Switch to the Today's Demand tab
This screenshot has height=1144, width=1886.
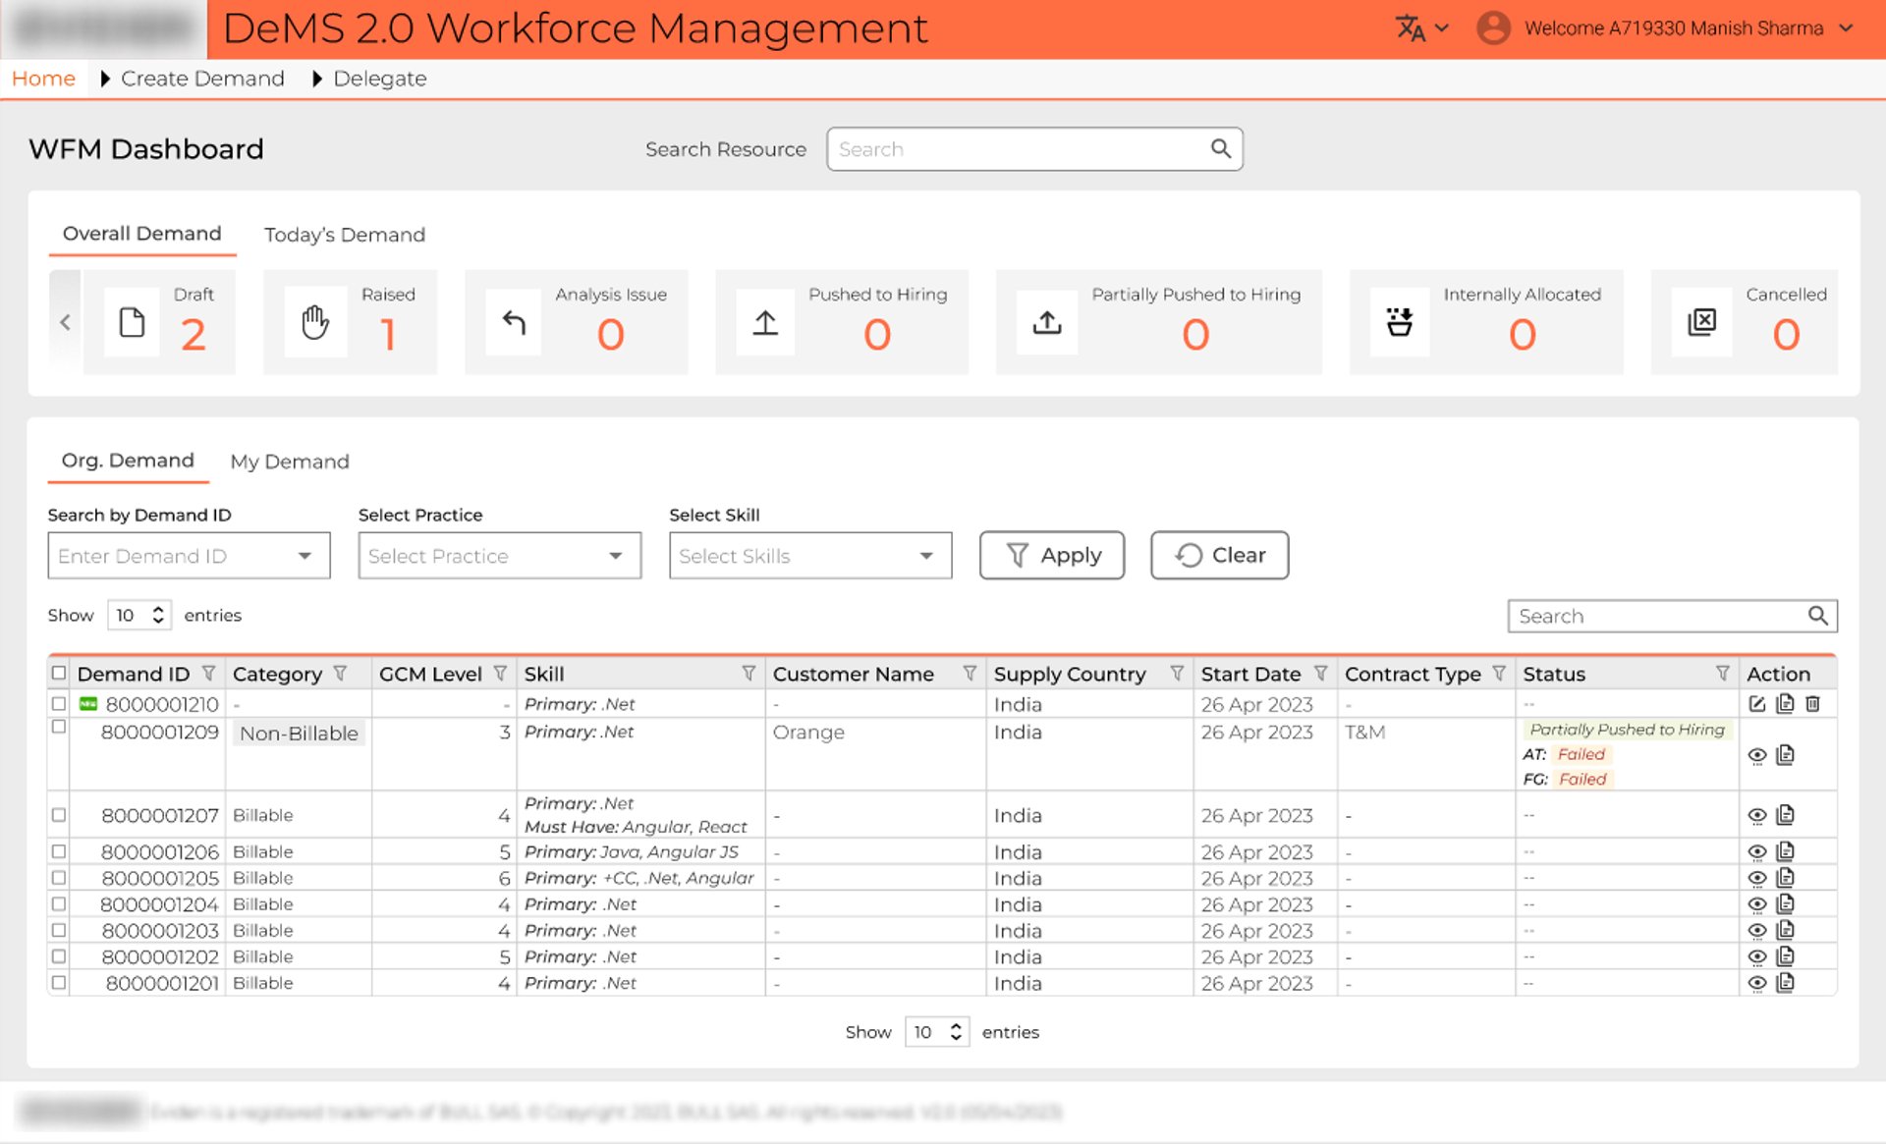coord(345,235)
